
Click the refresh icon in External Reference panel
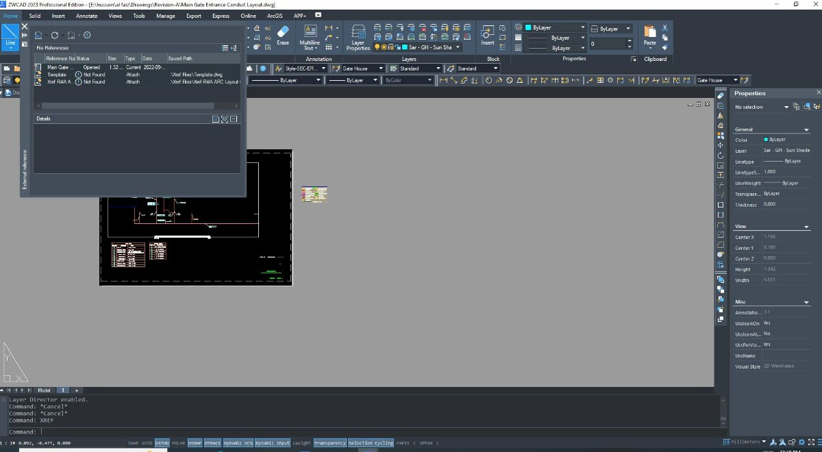[x=55, y=35]
